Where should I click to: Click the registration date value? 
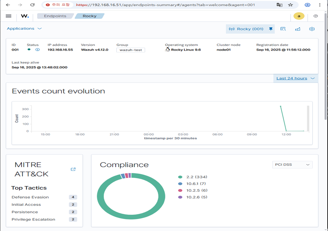(x=283, y=50)
